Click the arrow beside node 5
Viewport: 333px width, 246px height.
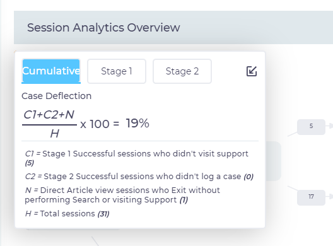330,126
